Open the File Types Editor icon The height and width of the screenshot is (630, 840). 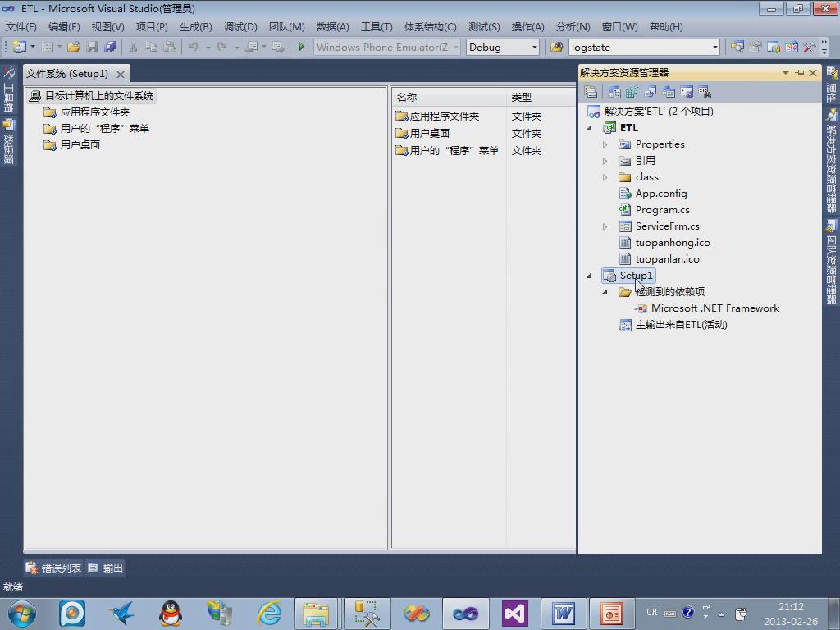tap(651, 92)
